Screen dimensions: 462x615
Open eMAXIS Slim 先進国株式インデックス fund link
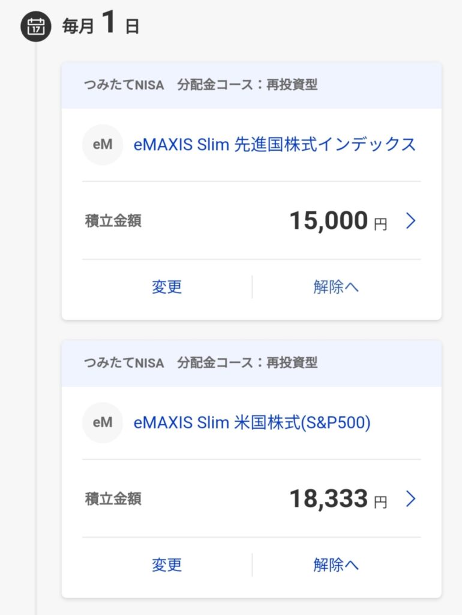click(x=274, y=145)
